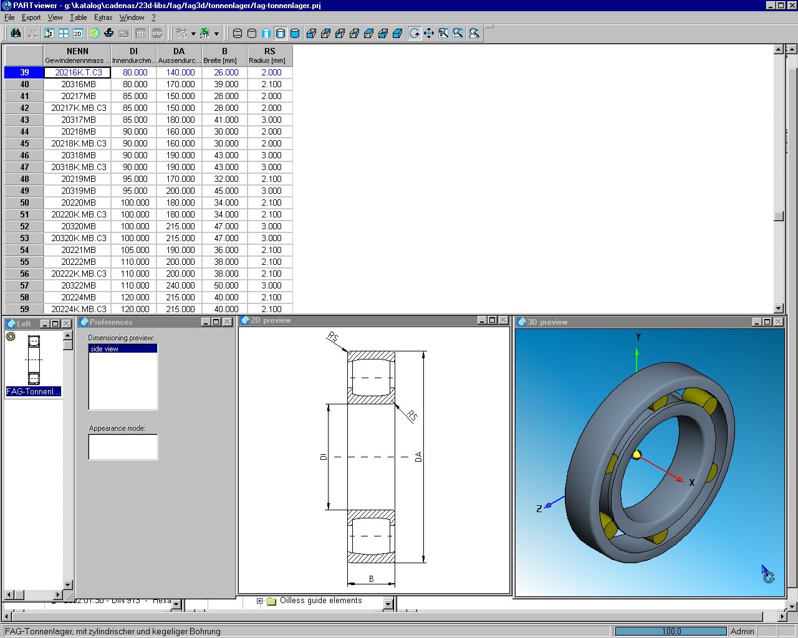Click the zoom window magnifier icon
The image size is (798, 638).
(x=458, y=33)
